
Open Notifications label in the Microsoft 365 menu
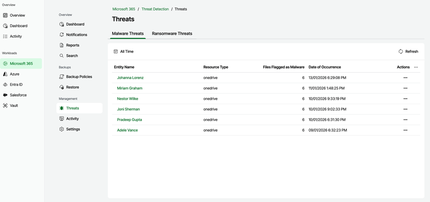[77, 35]
